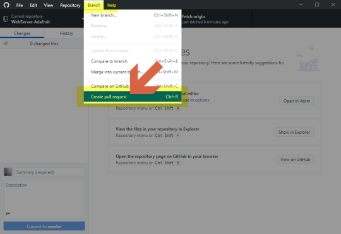Viewport: 341px width, 234px height.
Task: Open the Help menu
Action: pos(112,5)
